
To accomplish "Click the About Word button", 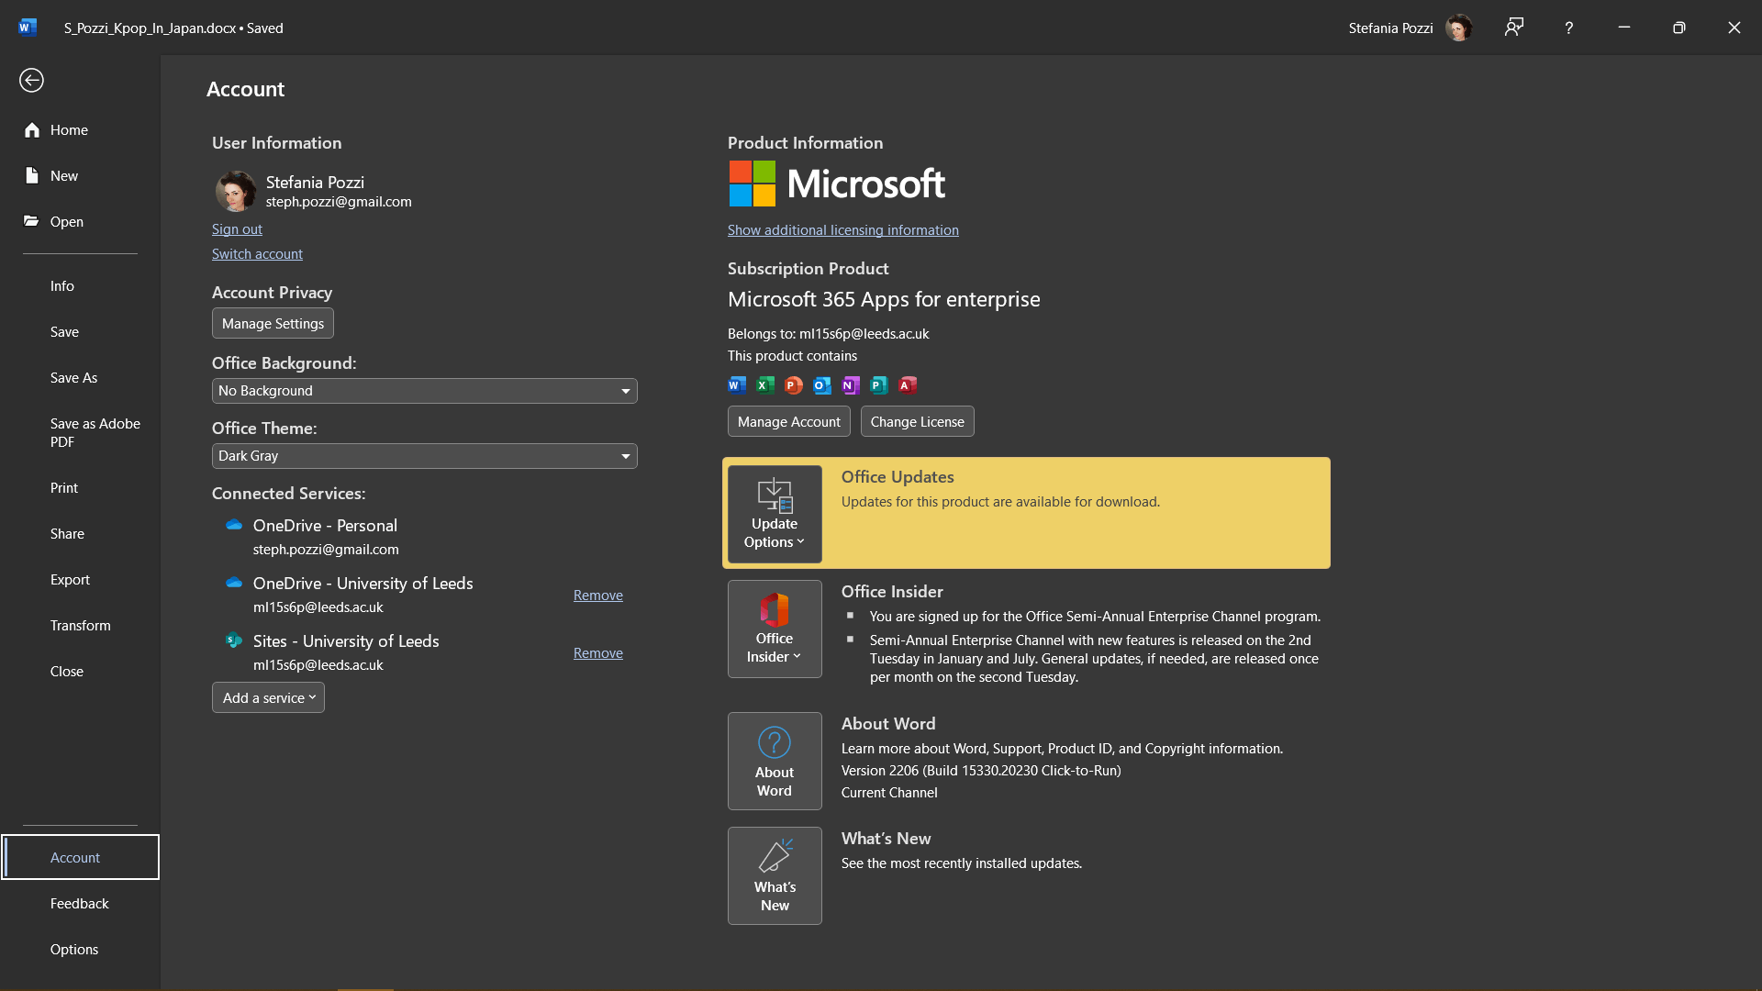I will 775,762.
